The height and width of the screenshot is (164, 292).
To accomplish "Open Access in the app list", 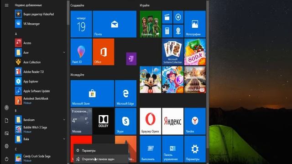I will pyautogui.click(x=40, y=43).
